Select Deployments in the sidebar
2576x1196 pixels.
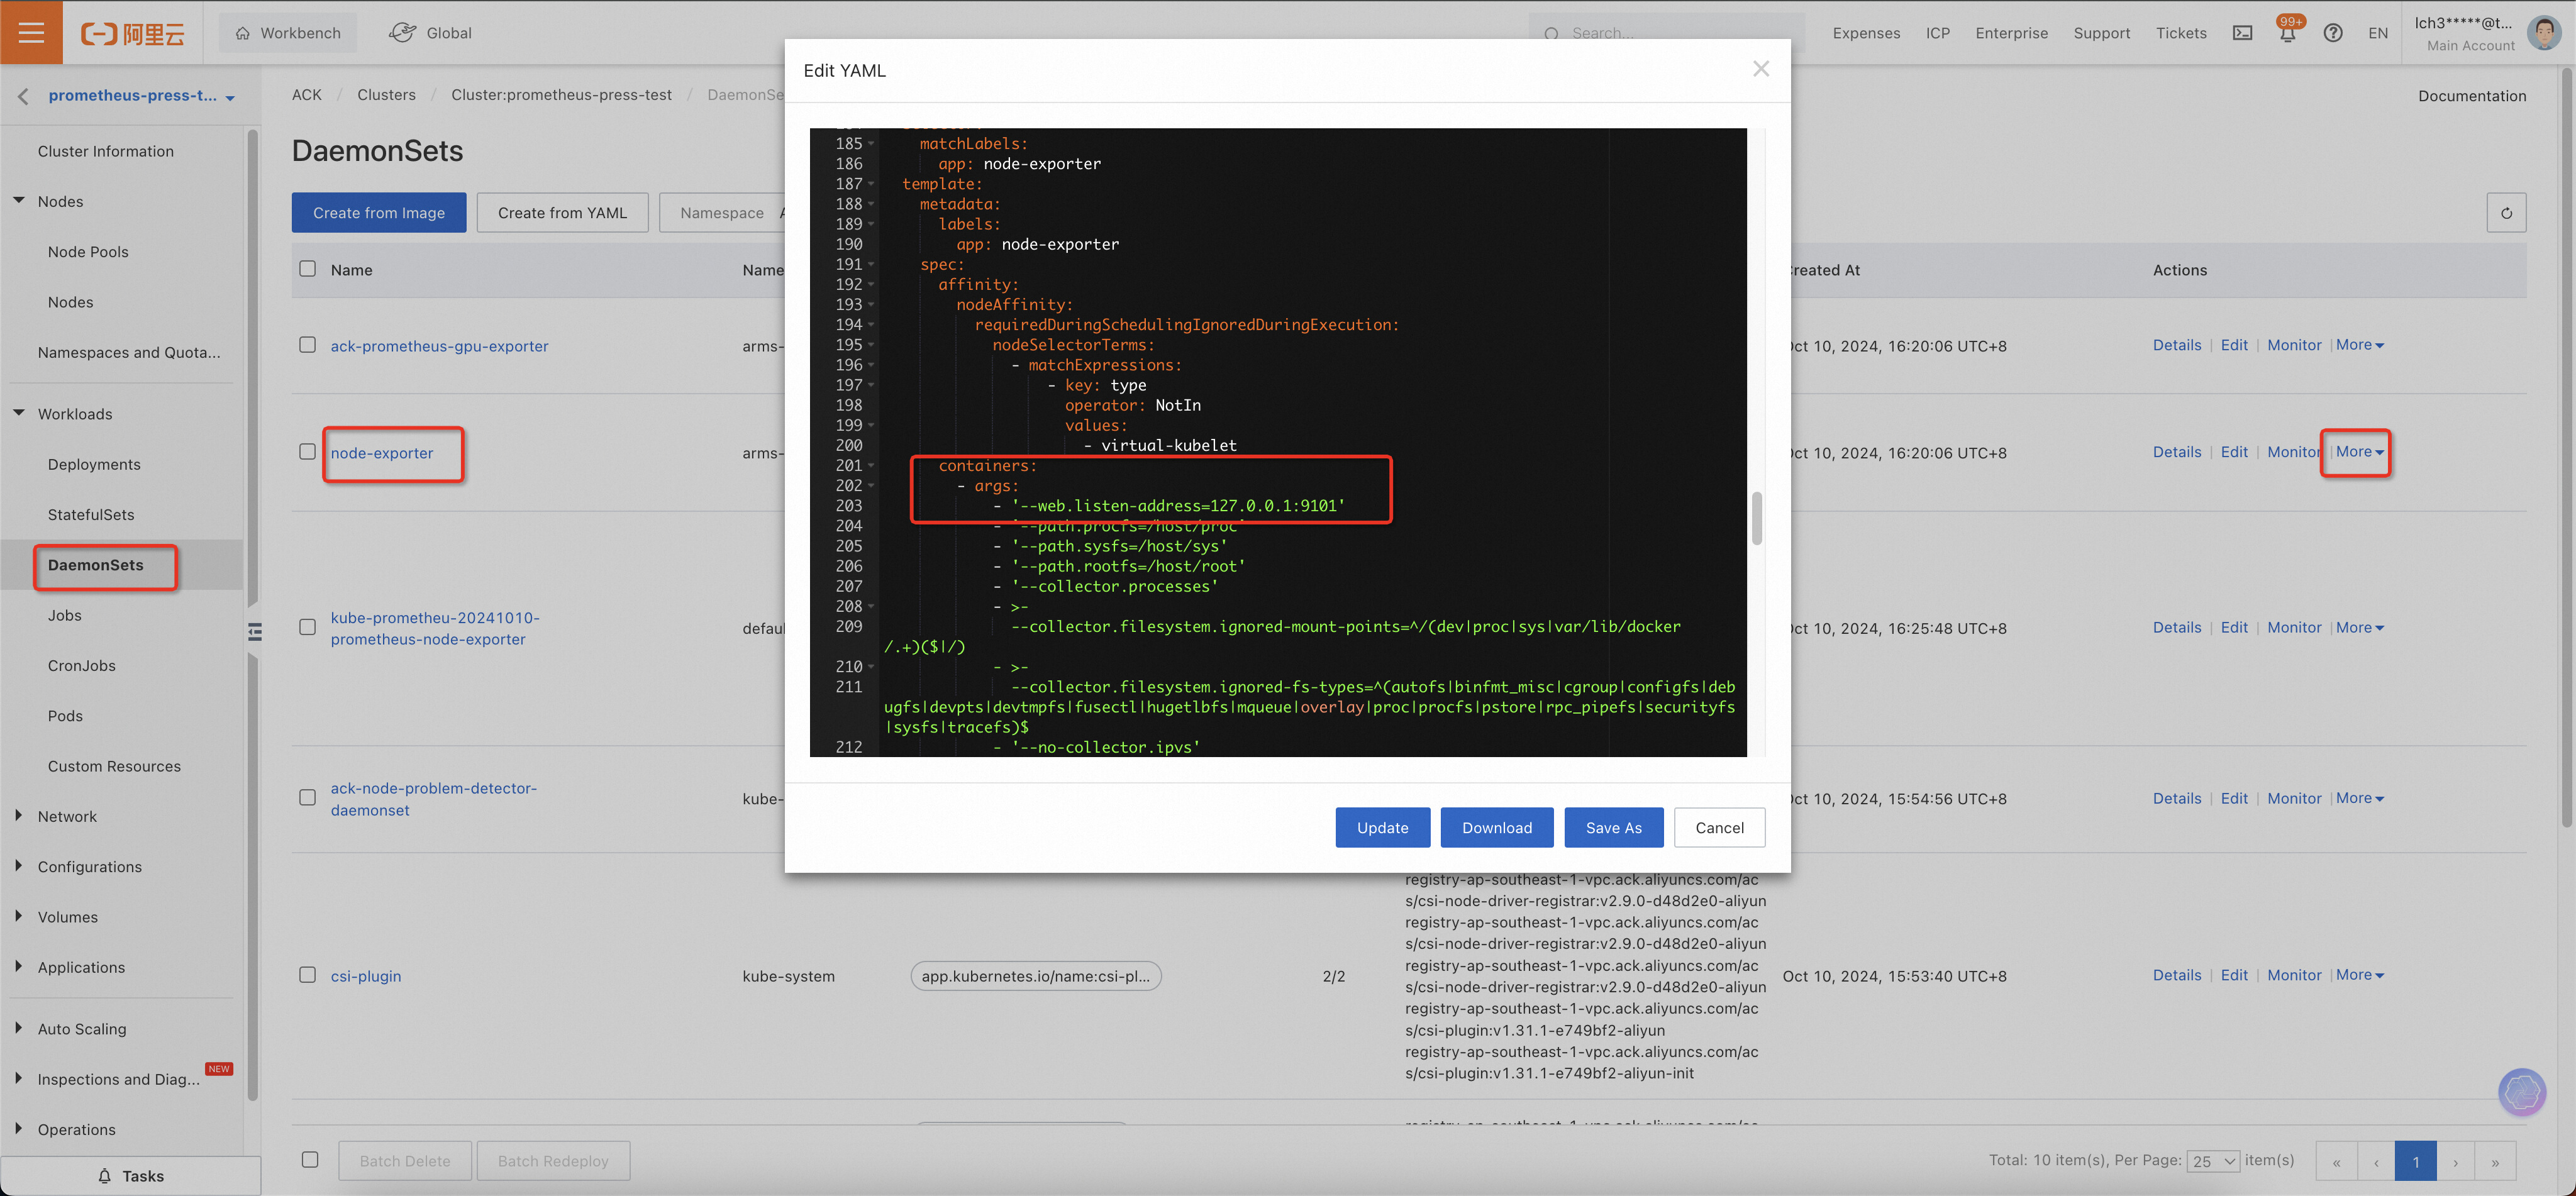tap(94, 464)
